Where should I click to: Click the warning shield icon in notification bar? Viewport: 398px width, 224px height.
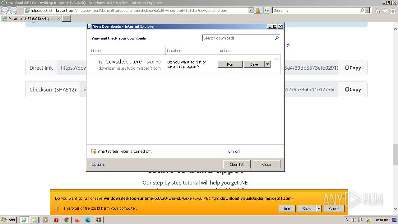[x=58, y=208]
